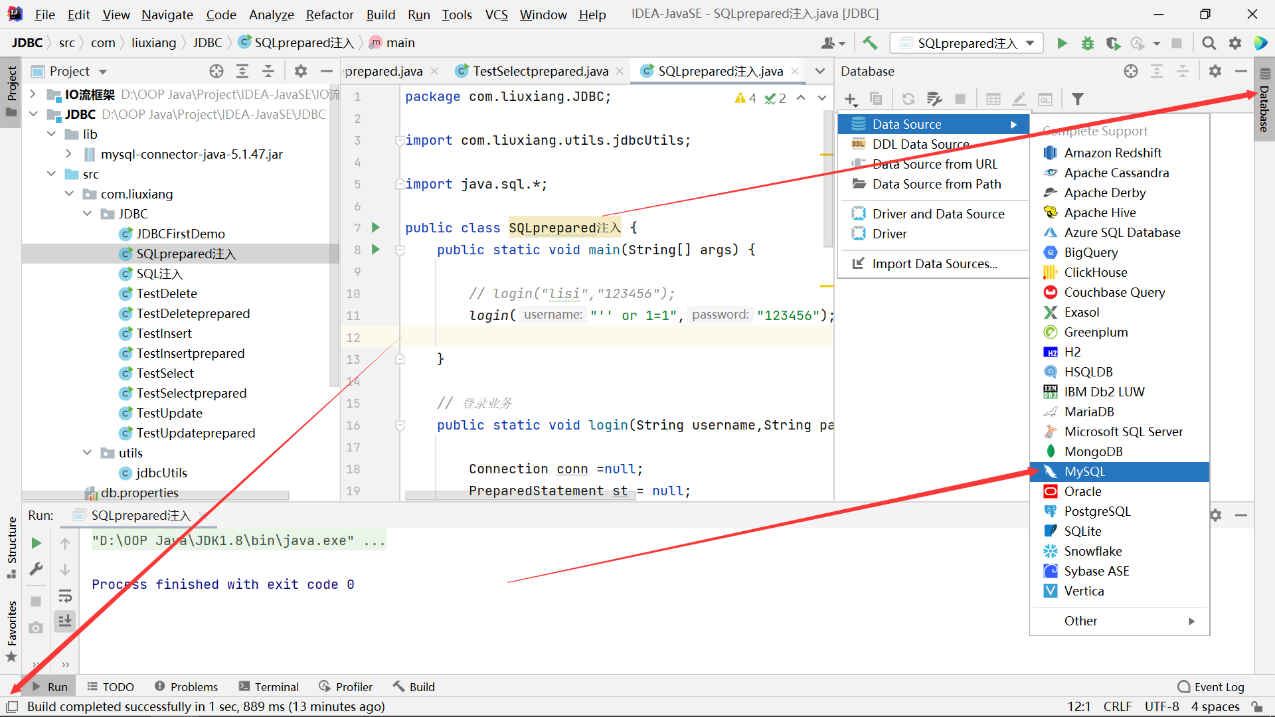Collapse the lib folder in project tree
The image size is (1275, 717).
(x=52, y=134)
